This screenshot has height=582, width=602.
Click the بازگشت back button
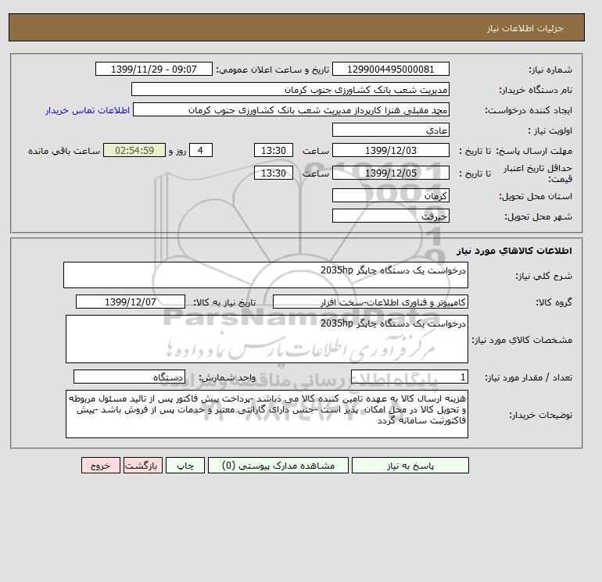pyautogui.click(x=143, y=466)
